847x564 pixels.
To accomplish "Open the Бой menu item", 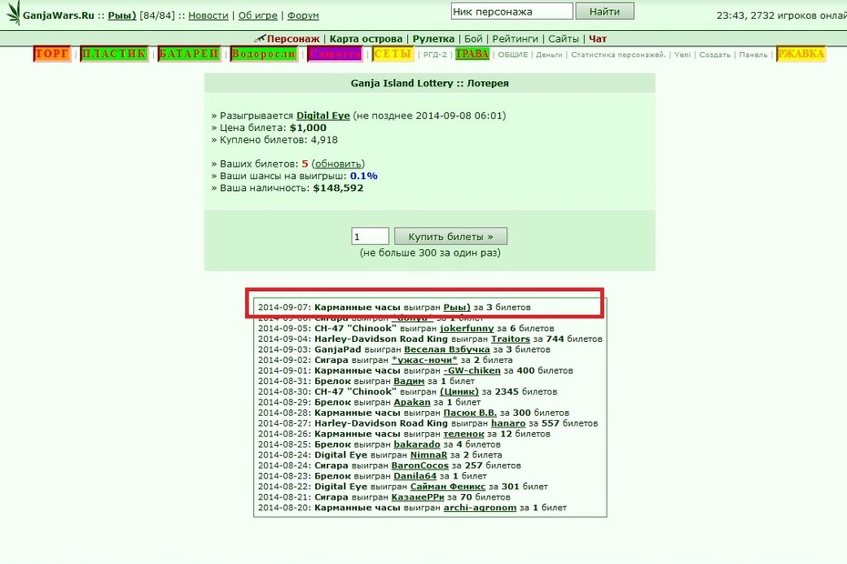I will pyautogui.click(x=474, y=39).
